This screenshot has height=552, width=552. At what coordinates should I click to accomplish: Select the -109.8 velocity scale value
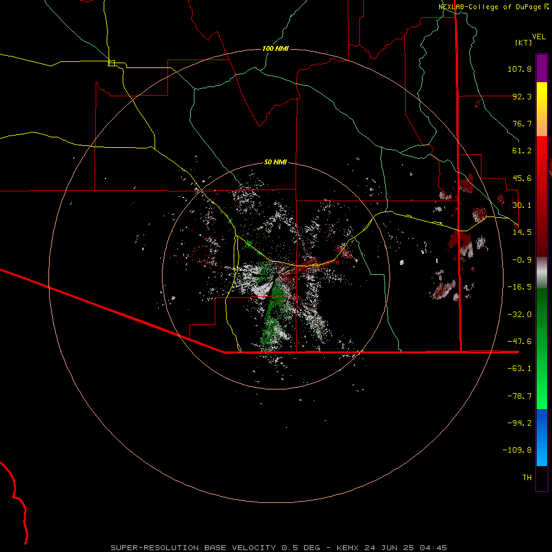(518, 450)
